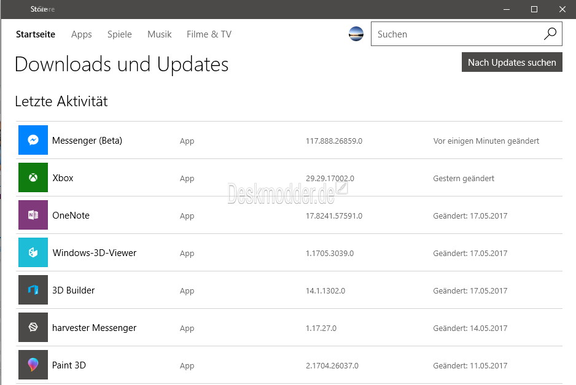Open the green Xbox app icon
This screenshot has width=576, height=385.
pos(33,177)
